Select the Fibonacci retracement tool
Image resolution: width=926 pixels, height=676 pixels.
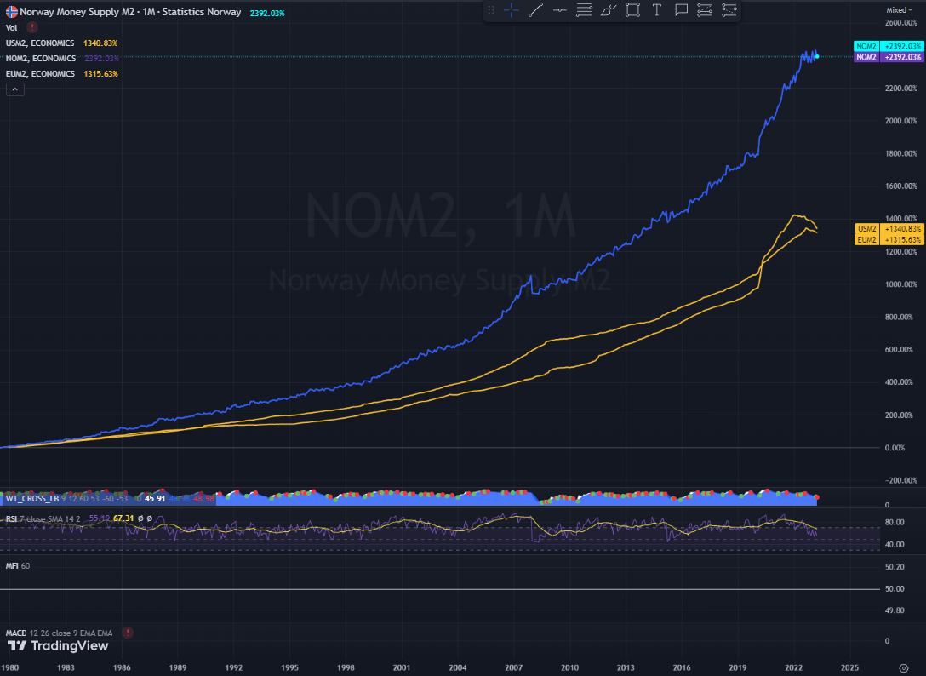[x=584, y=10]
